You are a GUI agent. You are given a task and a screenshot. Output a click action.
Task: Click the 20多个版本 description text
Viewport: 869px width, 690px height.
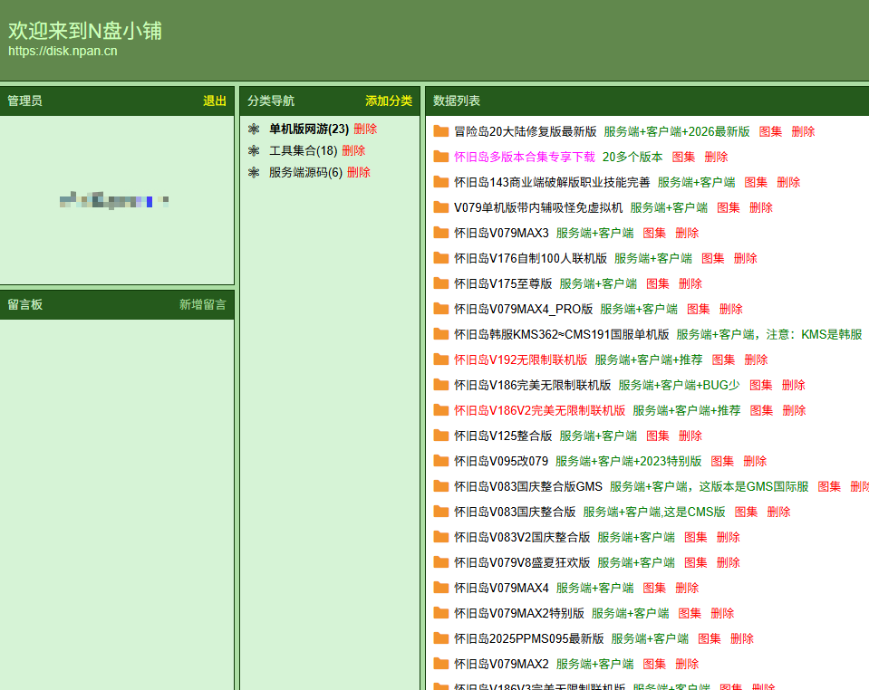pyautogui.click(x=632, y=157)
